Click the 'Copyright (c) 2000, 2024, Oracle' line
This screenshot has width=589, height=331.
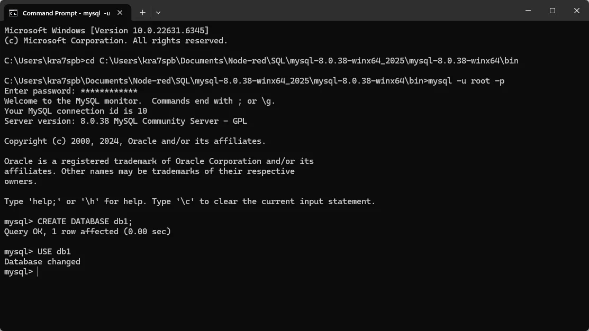click(x=135, y=141)
